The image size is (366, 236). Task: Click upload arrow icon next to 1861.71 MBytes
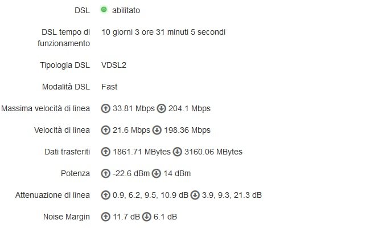(x=105, y=152)
